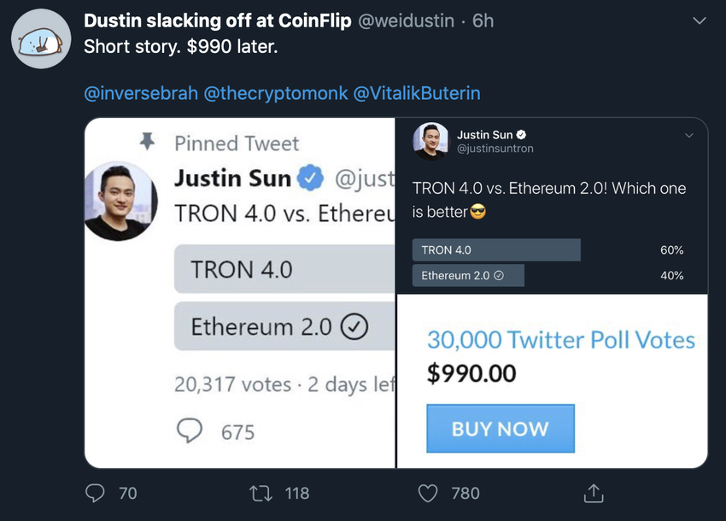Expand the tweet options chevron at top right
726x521 pixels.
coord(700,20)
